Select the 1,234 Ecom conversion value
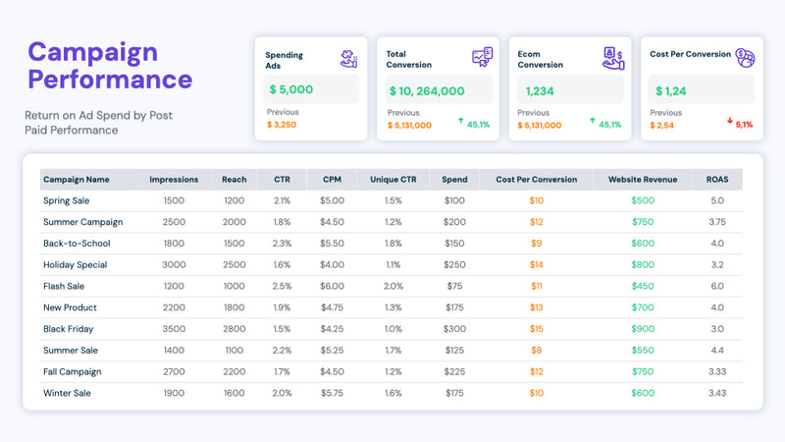The width and height of the screenshot is (785, 442). 540,91
